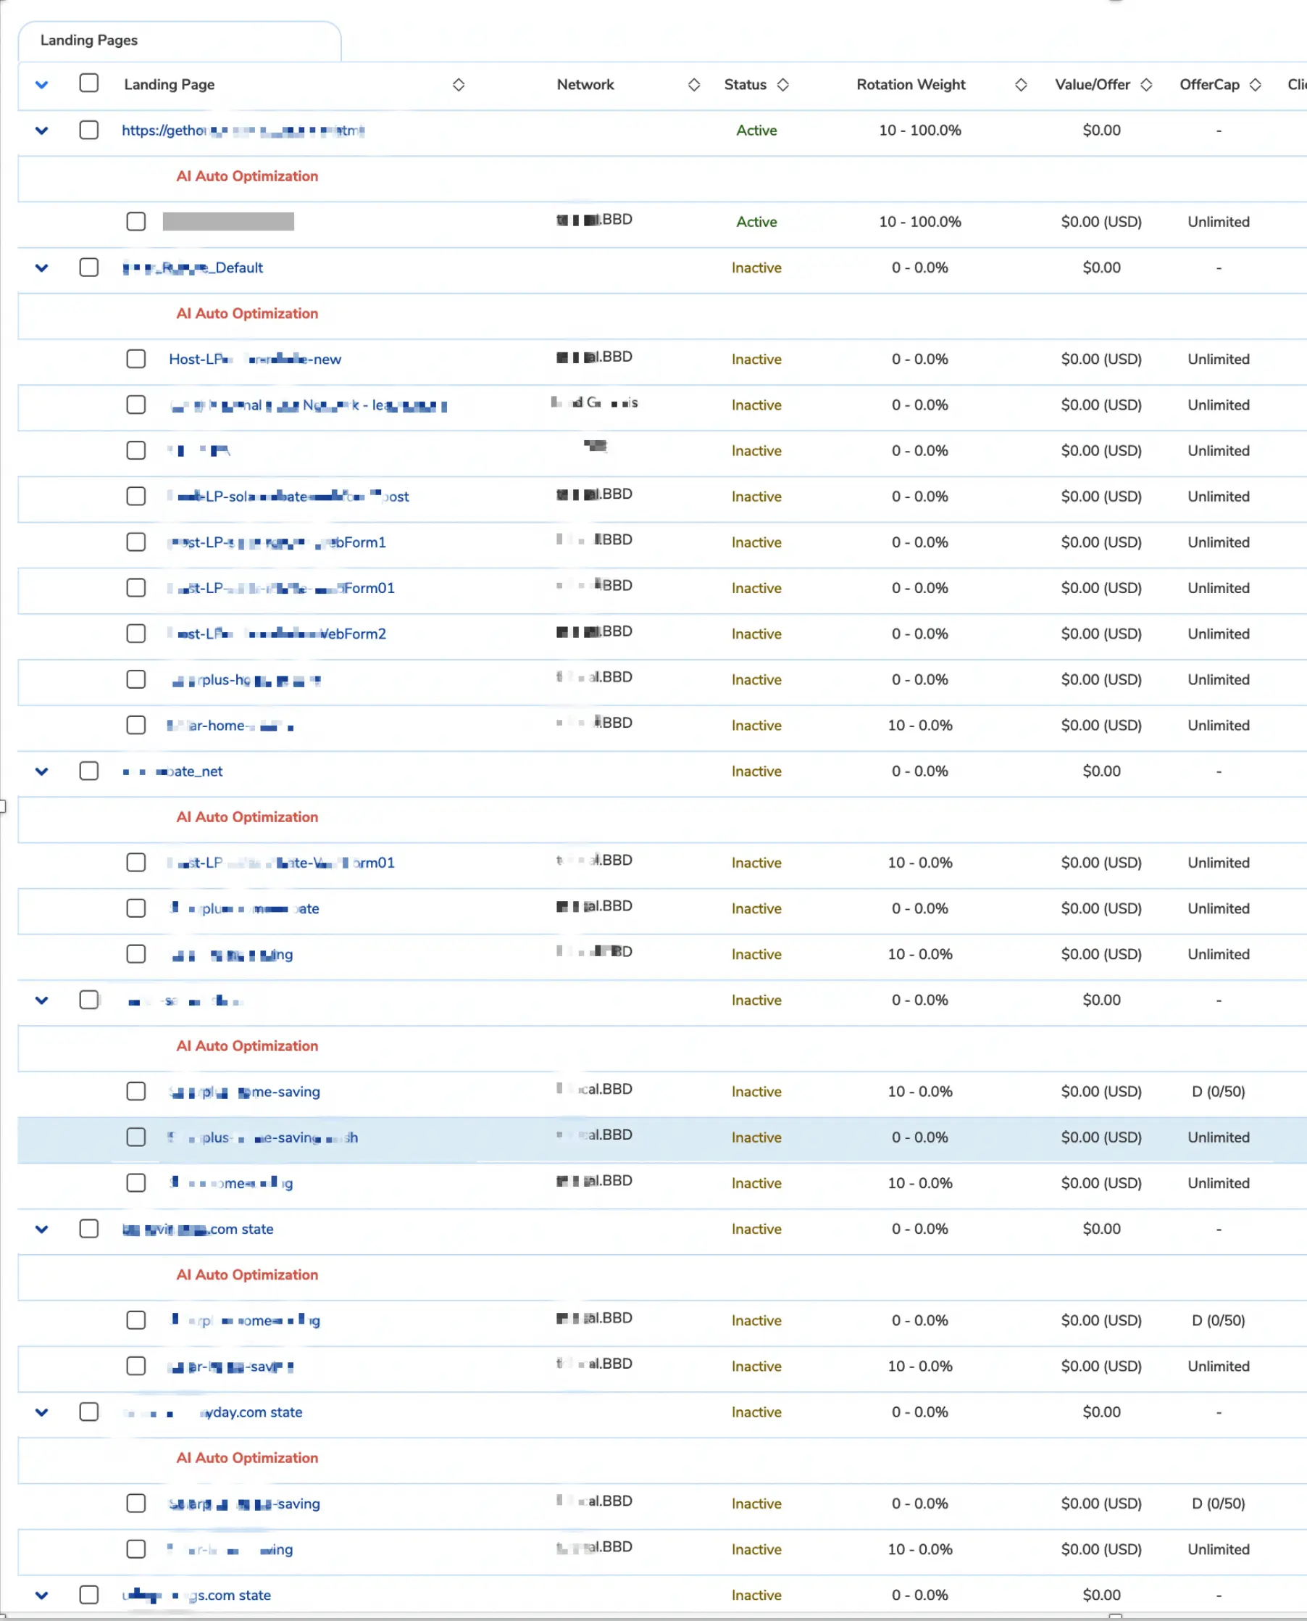Select checkbox for row ending WebForm2
This screenshot has height=1621, width=1307.
(136, 634)
